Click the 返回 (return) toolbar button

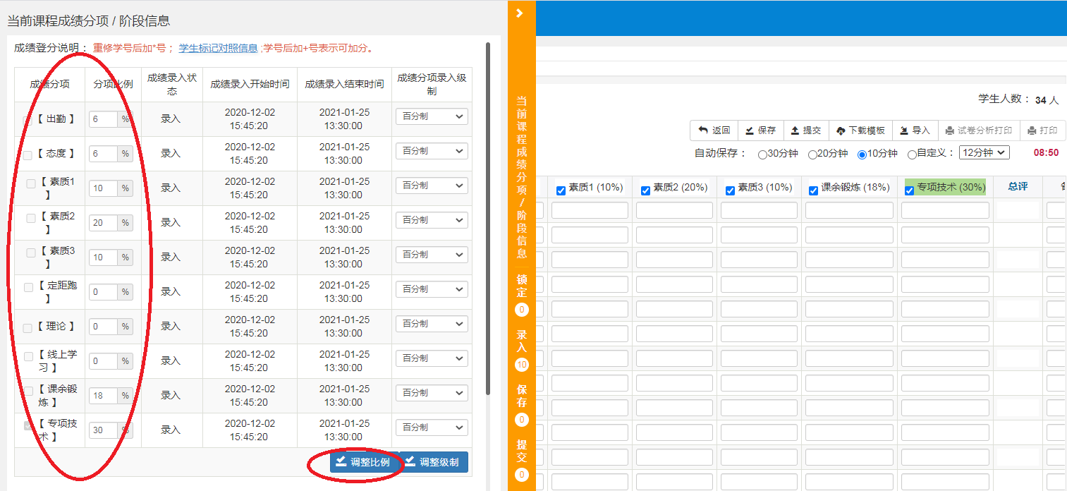point(714,131)
